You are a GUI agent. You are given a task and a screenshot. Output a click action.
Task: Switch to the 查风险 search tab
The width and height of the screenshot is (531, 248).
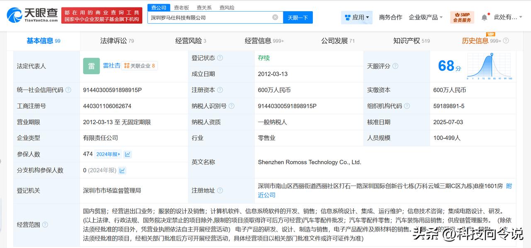pyautogui.click(x=227, y=7)
